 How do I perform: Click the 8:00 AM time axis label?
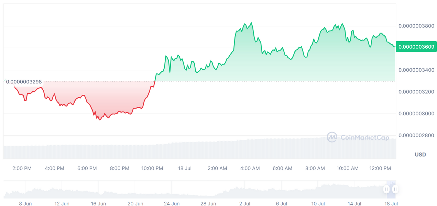coord(315,168)
